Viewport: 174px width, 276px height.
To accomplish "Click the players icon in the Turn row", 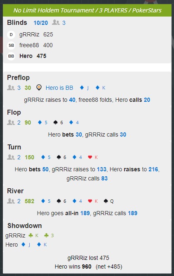I will (x=11, y=157).
